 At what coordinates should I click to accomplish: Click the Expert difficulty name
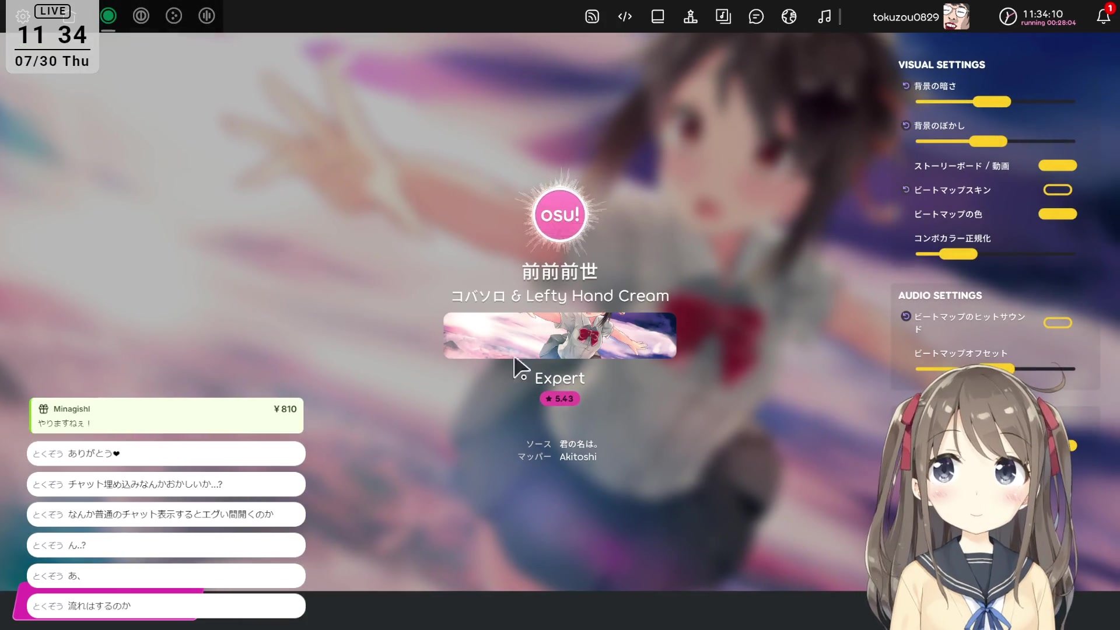click(x=559, y=378)
